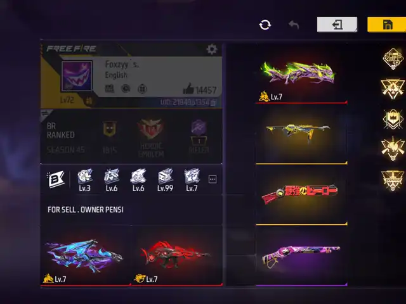The height and width of the screenshot is (304, 406).
Task: Select the red Japanese text shotgun
Action: (x=301, y=194)
